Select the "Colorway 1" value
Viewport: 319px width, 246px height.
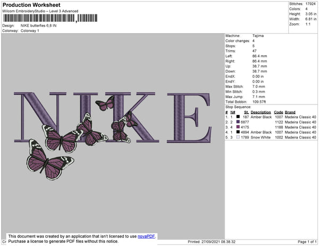(x=30, y=31)
